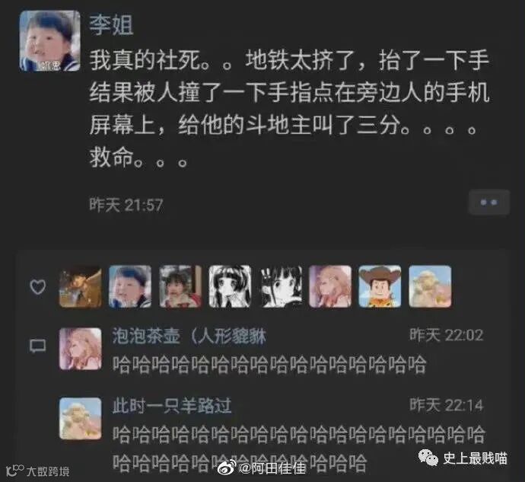
Task: Tap the manga girl peace-sign avatar
Action: 282,286
